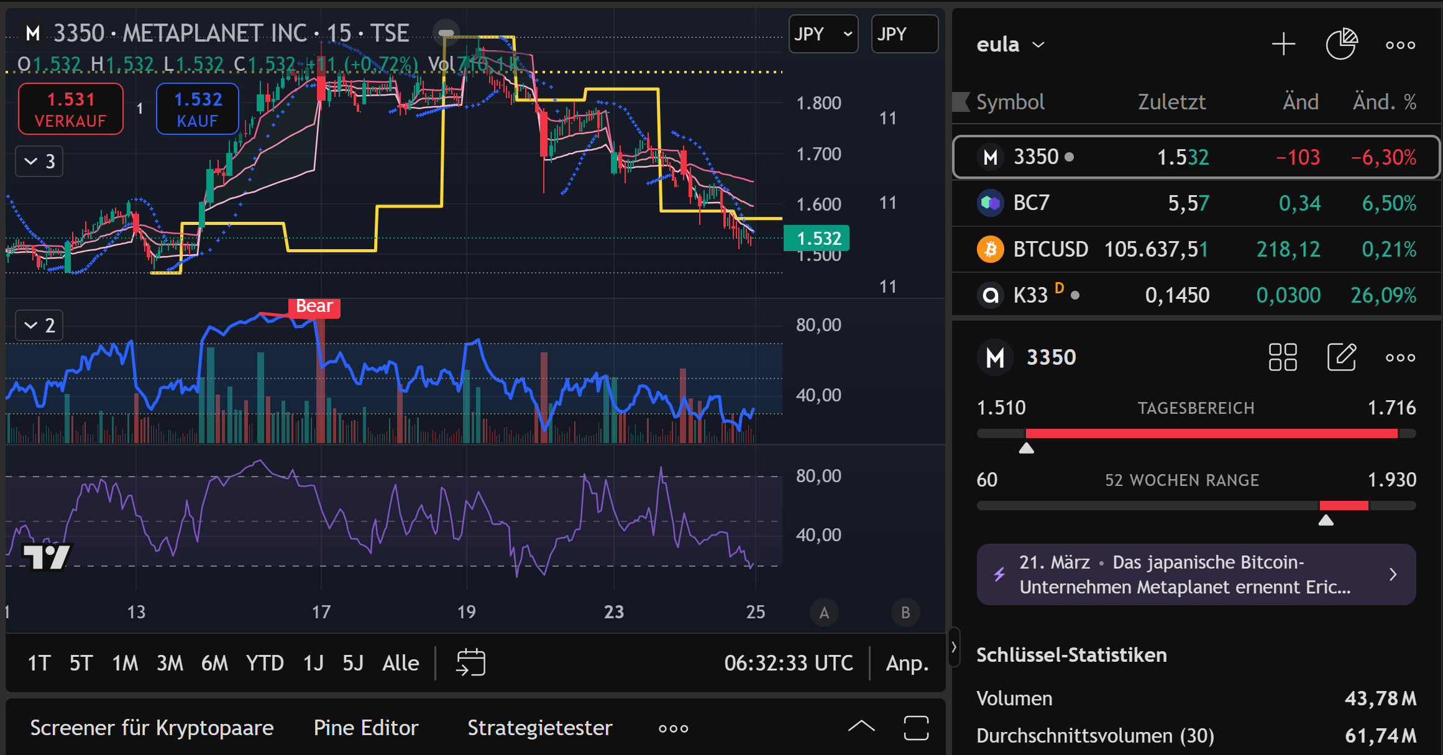Viewport: 1443px width, 755px height.
Task: Click the Schlüssel-Statistiken heading
Action: pyautogui.click(x=1071, y=655)
